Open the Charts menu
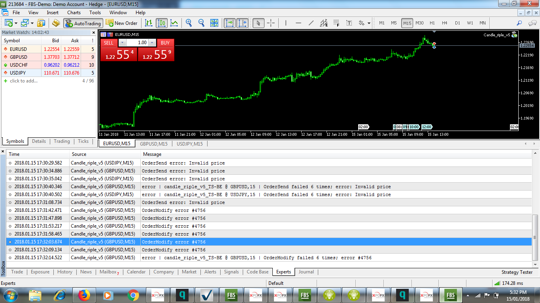This screenshot has width=540, height=303. click(74, 13)
